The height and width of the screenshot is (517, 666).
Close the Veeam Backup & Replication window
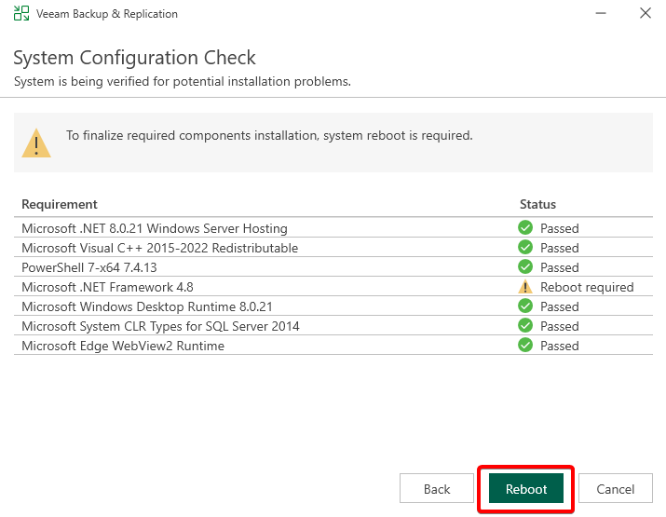click(x=645, y=14)
